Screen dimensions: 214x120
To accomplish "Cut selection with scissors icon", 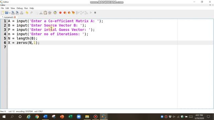I will tap(41, 13).
